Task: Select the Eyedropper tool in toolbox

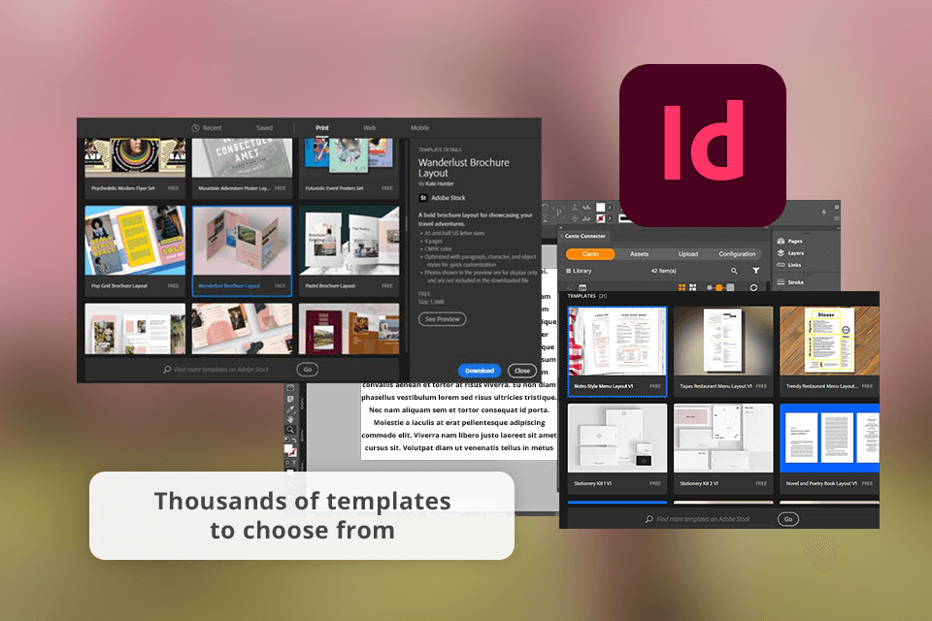Action: tap(290, 409)
